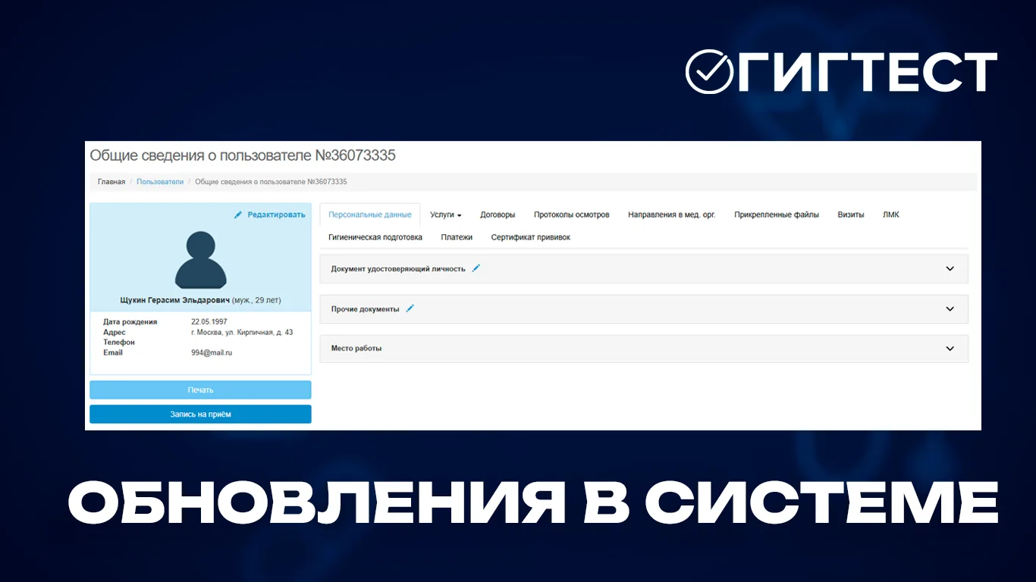Expand the Прочие документы chevron

click(950, 308)
